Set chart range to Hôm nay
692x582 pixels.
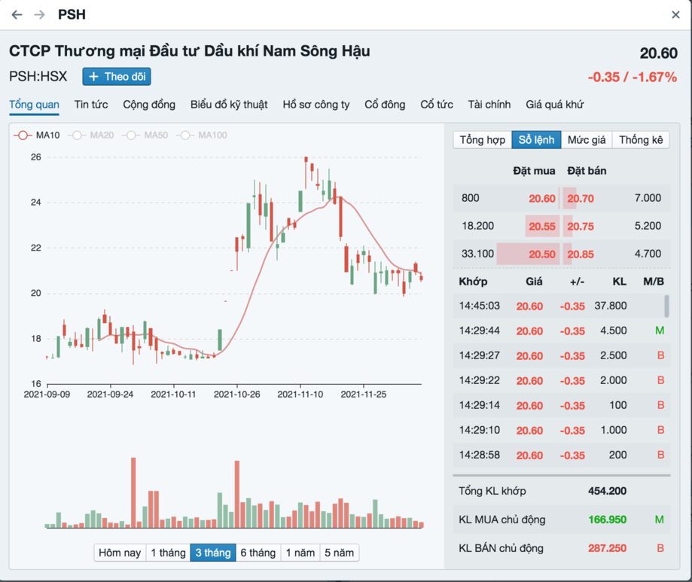coord(120,553)
